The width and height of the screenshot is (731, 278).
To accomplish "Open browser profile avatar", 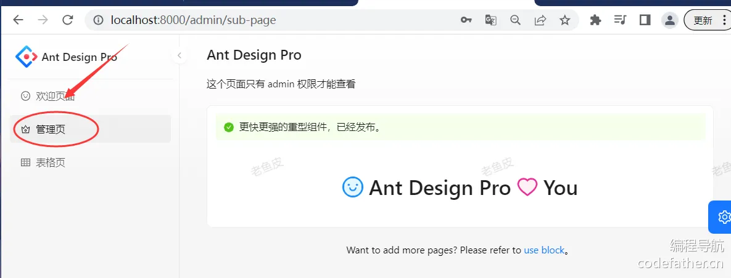I will click(670, 20).
